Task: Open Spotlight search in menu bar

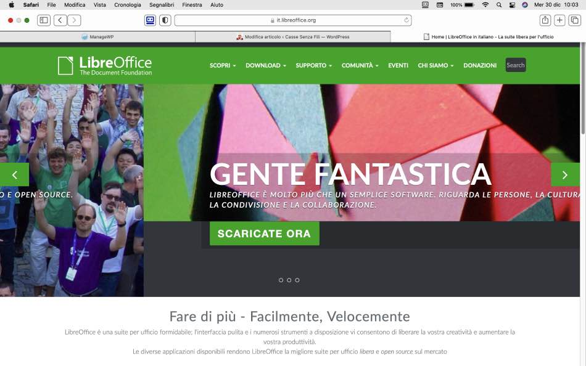Action: coord(499,5)
